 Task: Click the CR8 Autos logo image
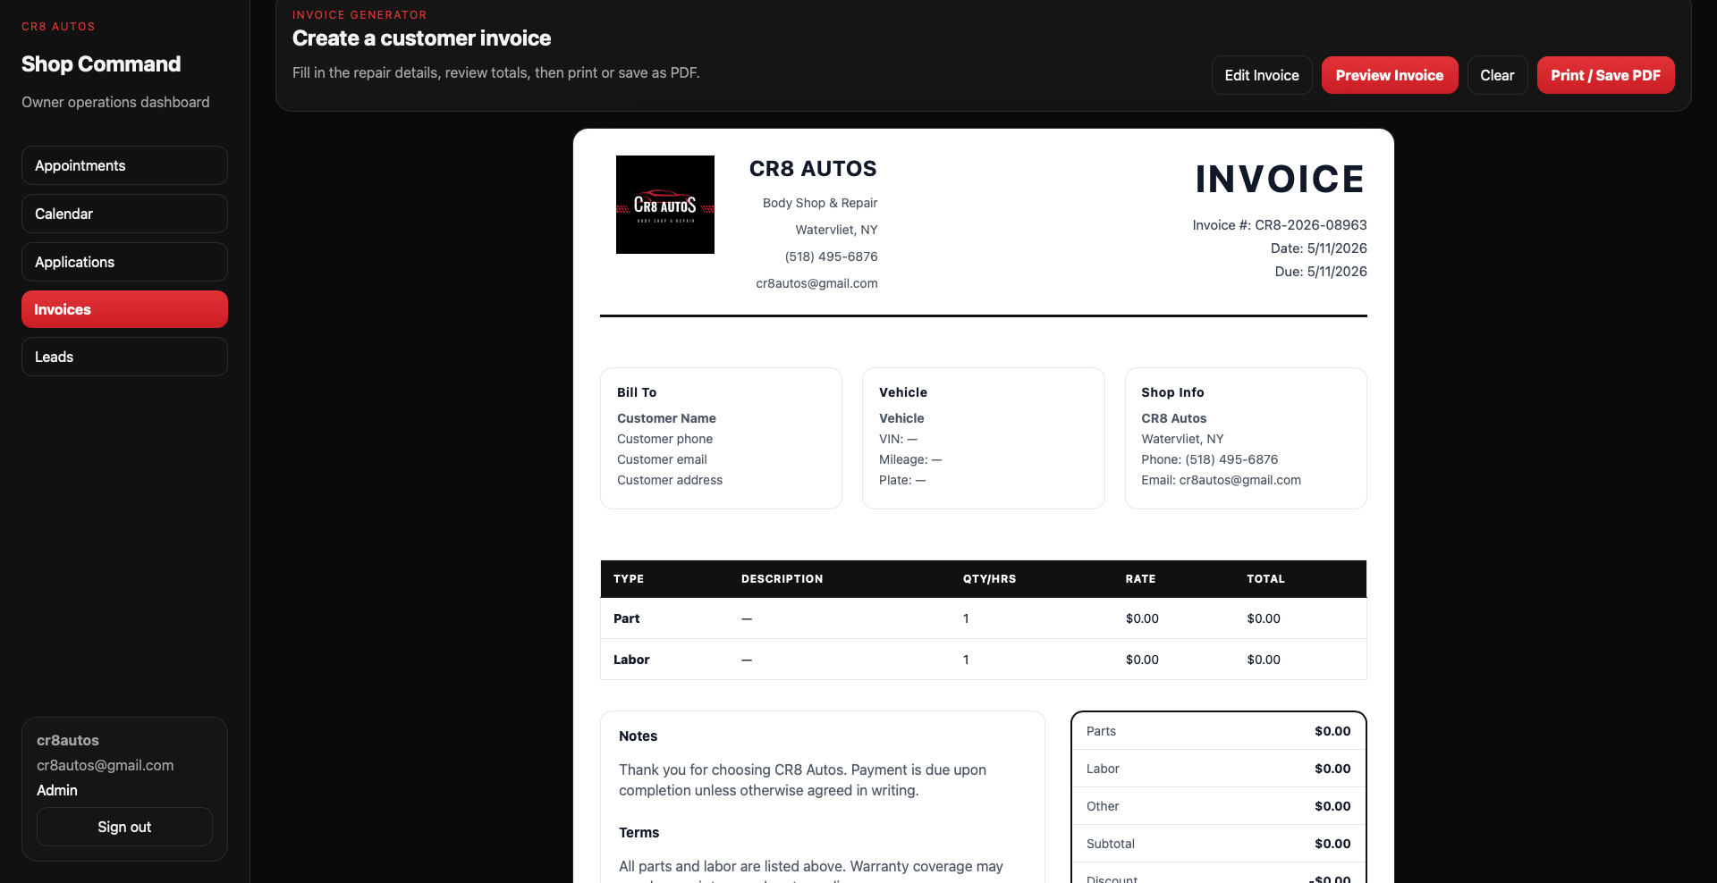point(665,205)
